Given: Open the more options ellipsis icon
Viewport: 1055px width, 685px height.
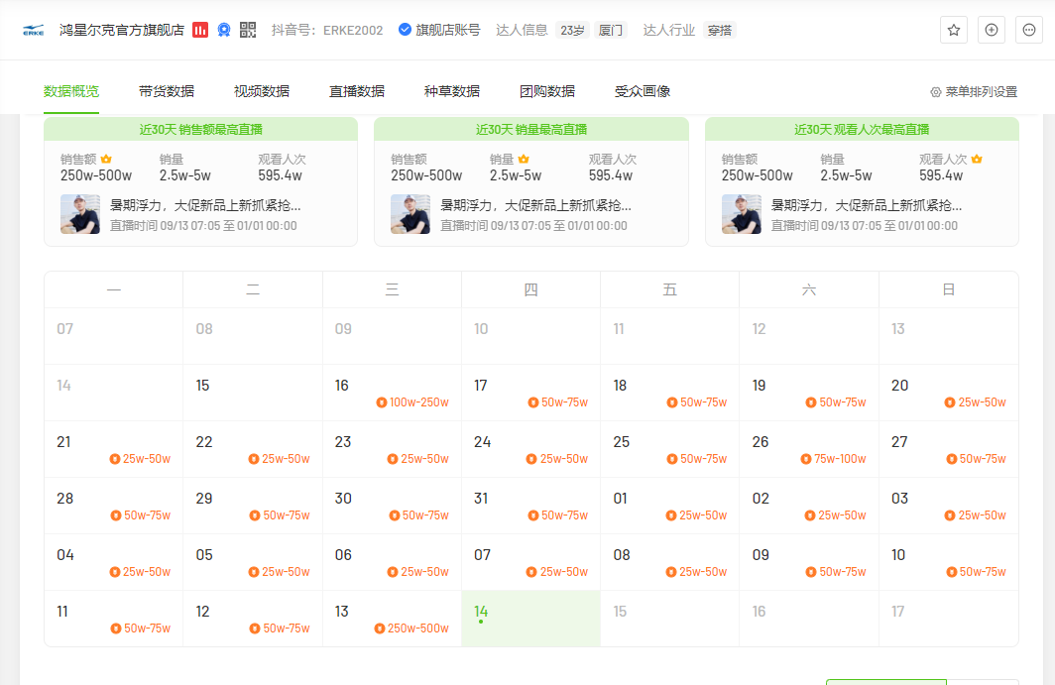Looking at the screenshot, I should 1029,30.
